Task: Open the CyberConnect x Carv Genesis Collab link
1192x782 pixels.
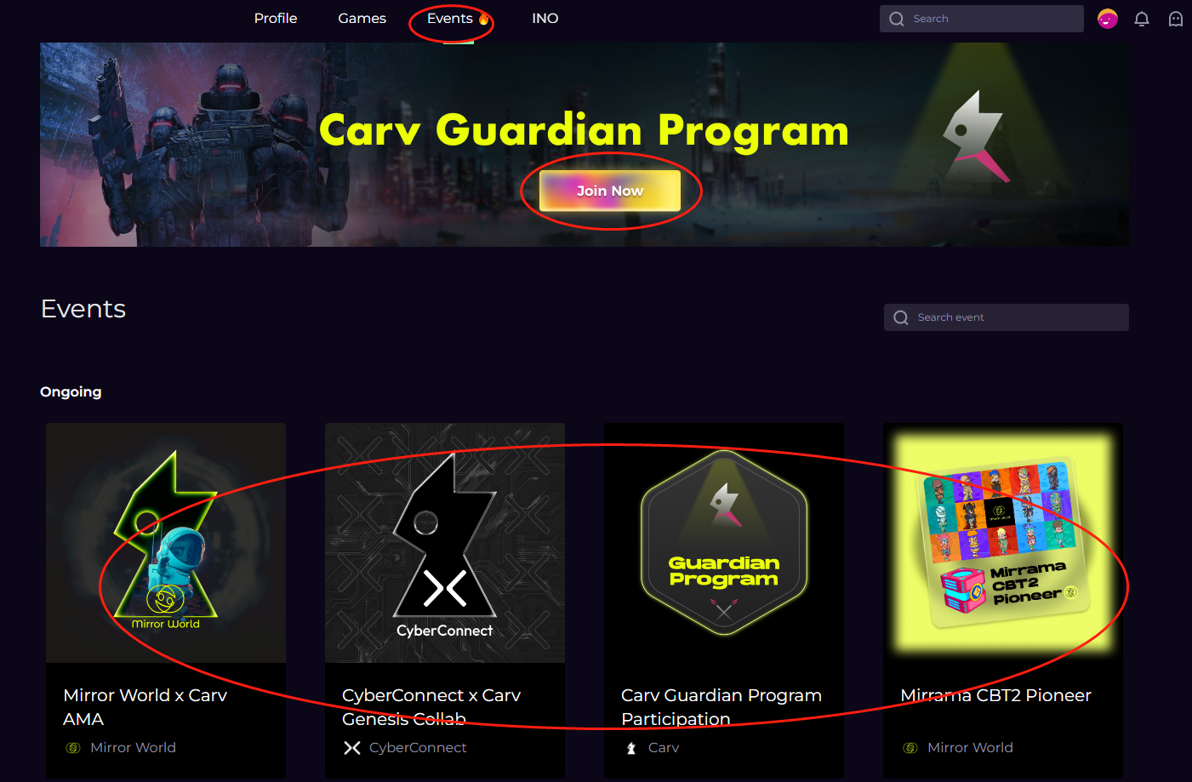Action: (x=431, y=707)
